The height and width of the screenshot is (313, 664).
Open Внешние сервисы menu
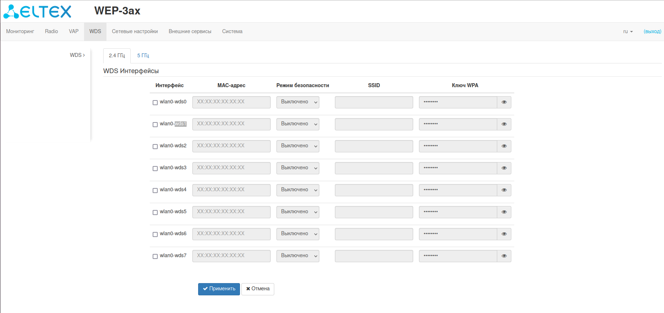[x=190, y=32]
